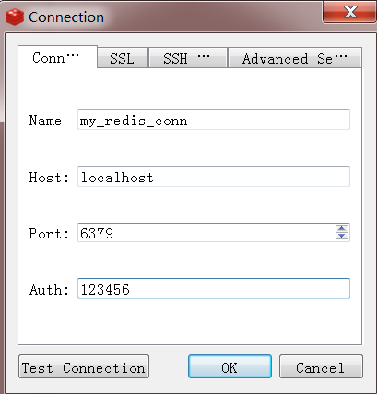Click the Host: label text

click(49, 178)
